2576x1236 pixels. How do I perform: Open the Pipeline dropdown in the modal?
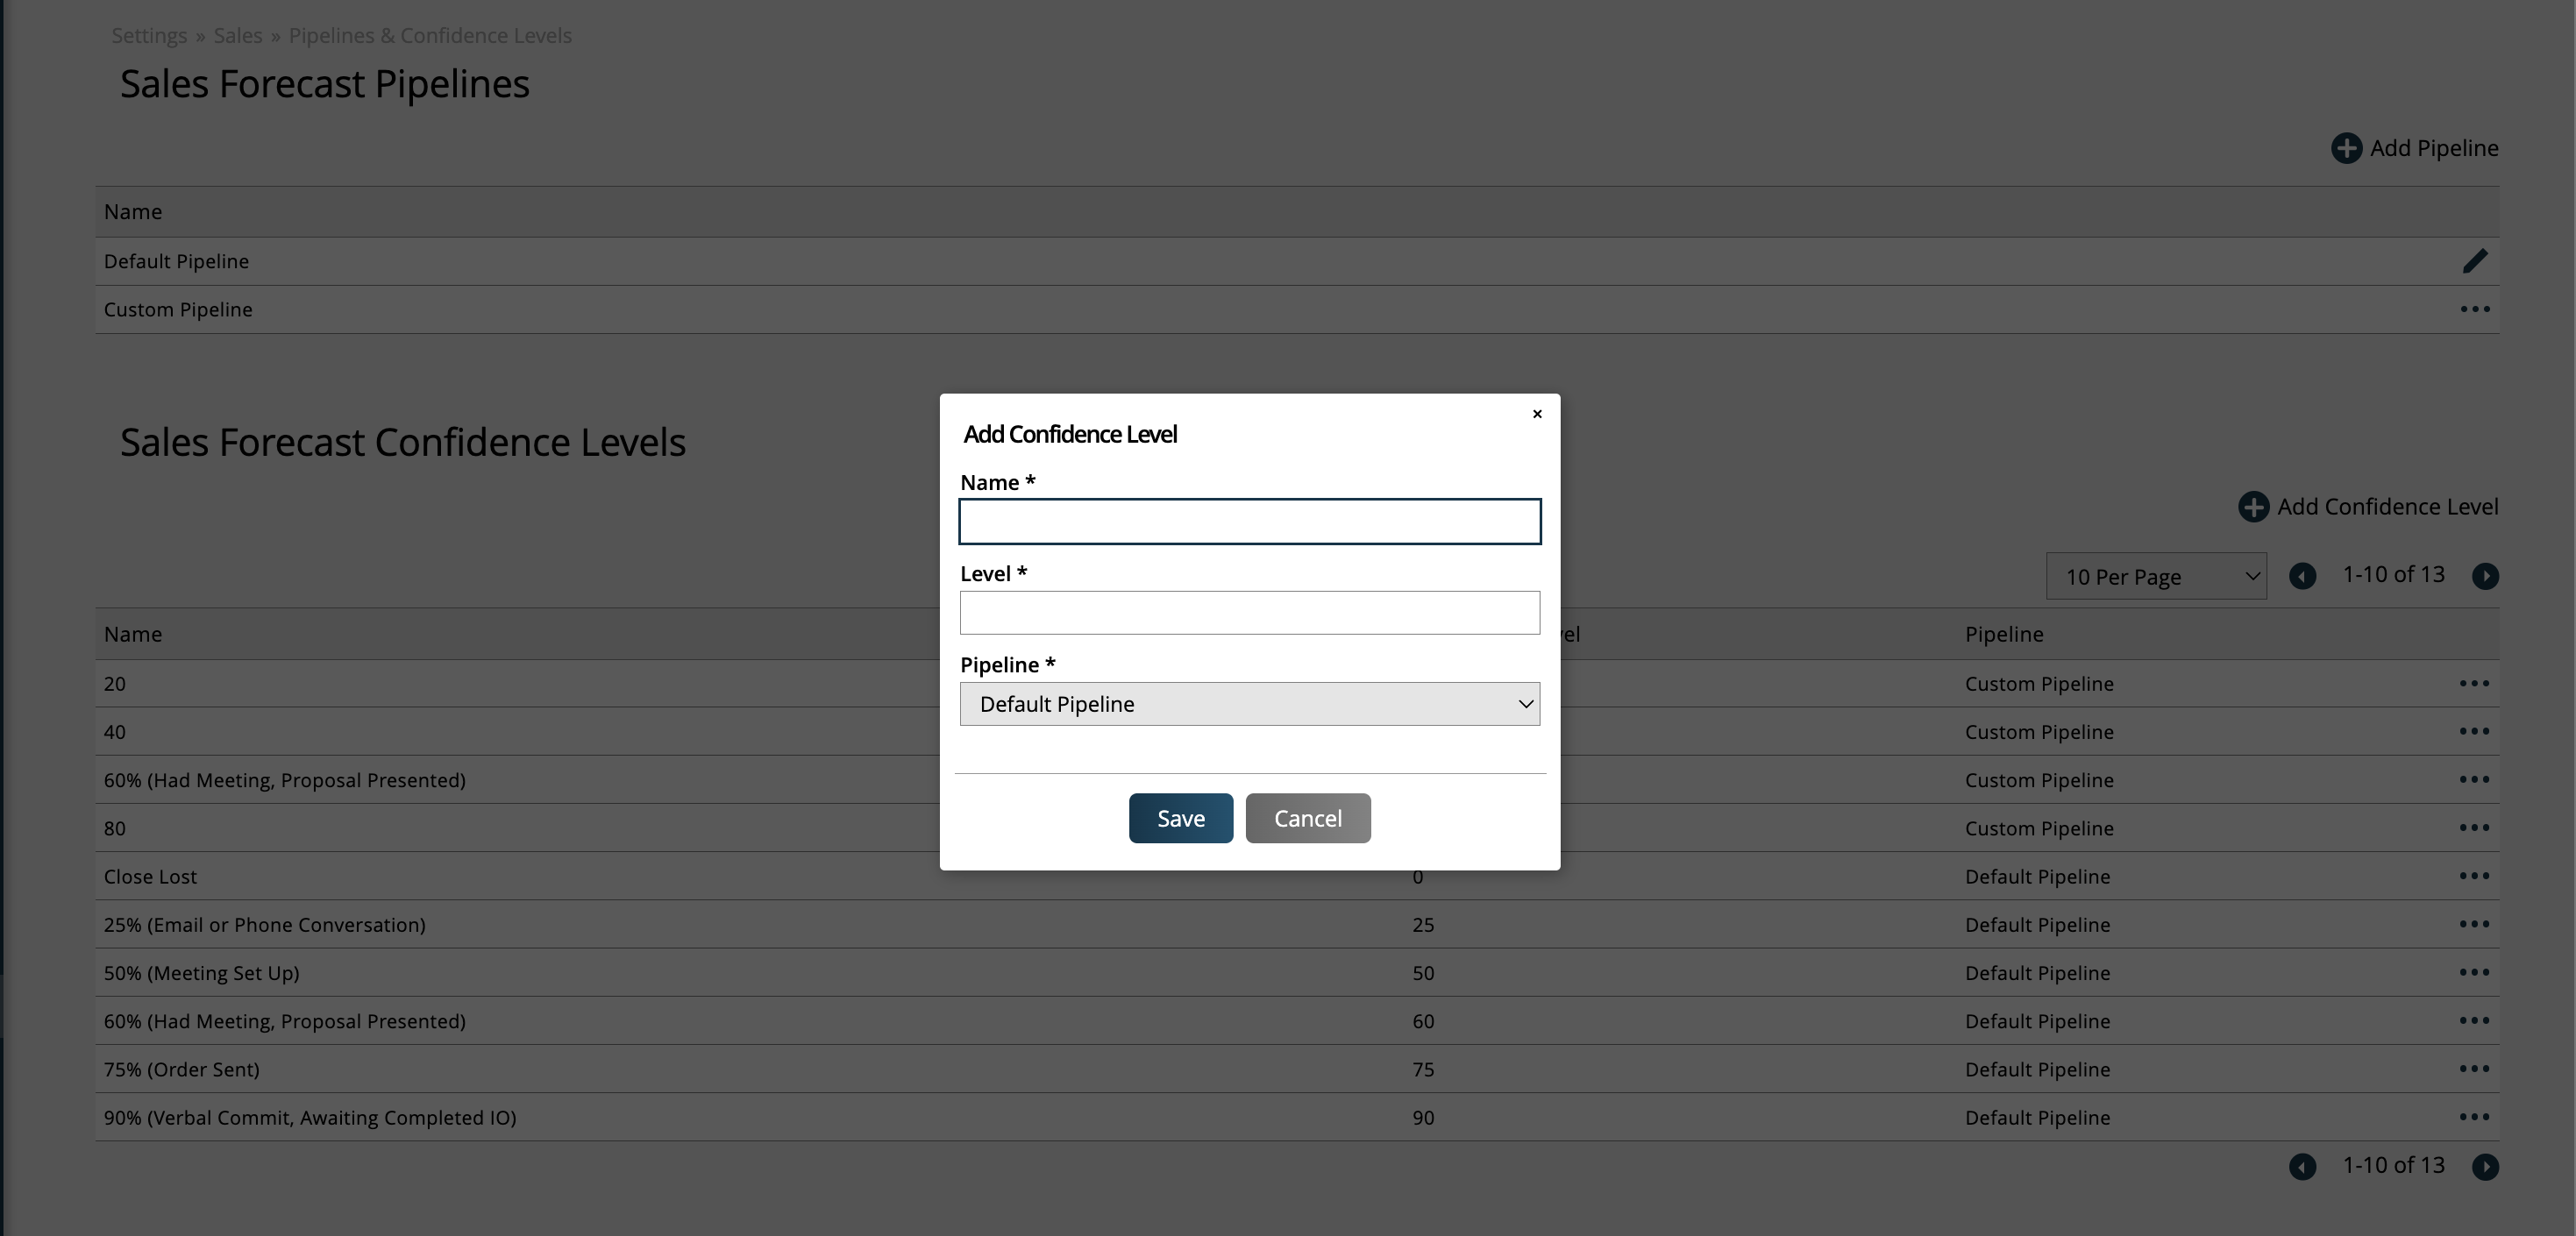pyautogui.click(x=1524, y=704)
